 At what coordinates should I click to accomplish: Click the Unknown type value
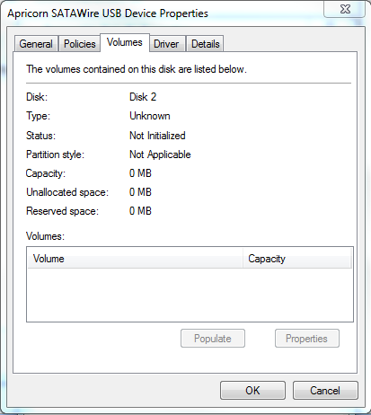[x=150, y=116]
